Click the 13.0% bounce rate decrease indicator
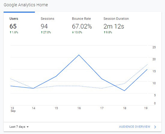Image resolution: width=165 pixels, height=134 pixels. [77, 32]
